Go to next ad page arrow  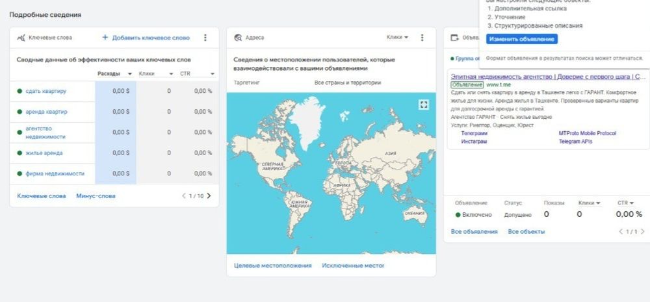tap(643, 232)
